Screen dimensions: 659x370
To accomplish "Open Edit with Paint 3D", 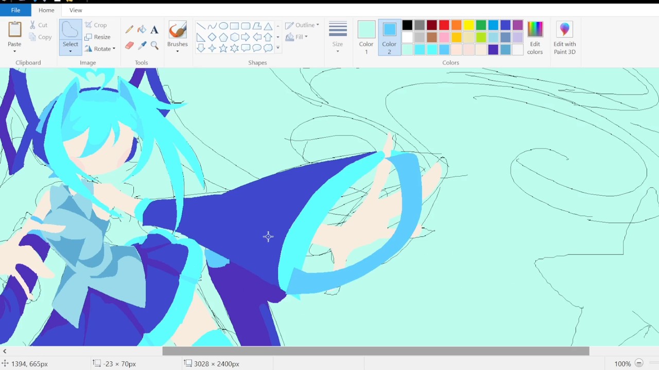I will click(x=565, y=39).
